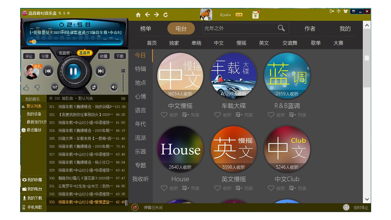Select the 流派 category
The width and height of the screenshot is (391, 220).
(x=141, y=138)
